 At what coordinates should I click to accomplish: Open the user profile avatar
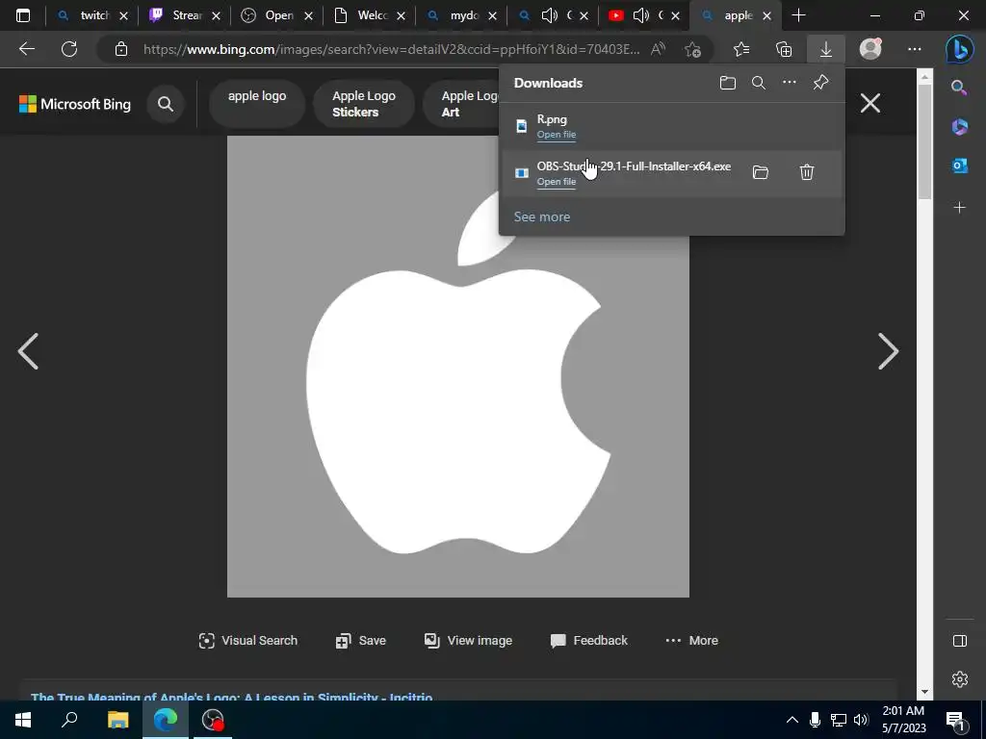pos(870,49)
